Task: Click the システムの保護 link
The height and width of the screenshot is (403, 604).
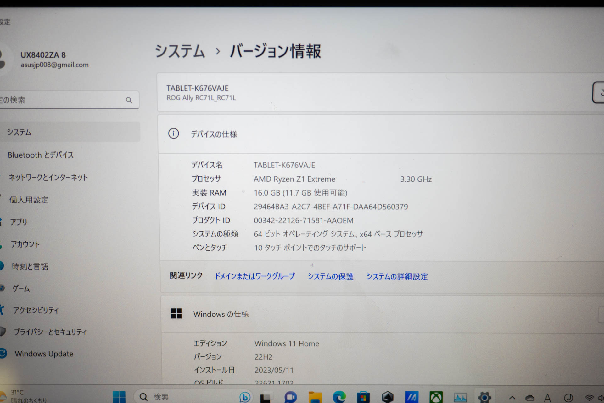Action: click(x=330, y=276)
